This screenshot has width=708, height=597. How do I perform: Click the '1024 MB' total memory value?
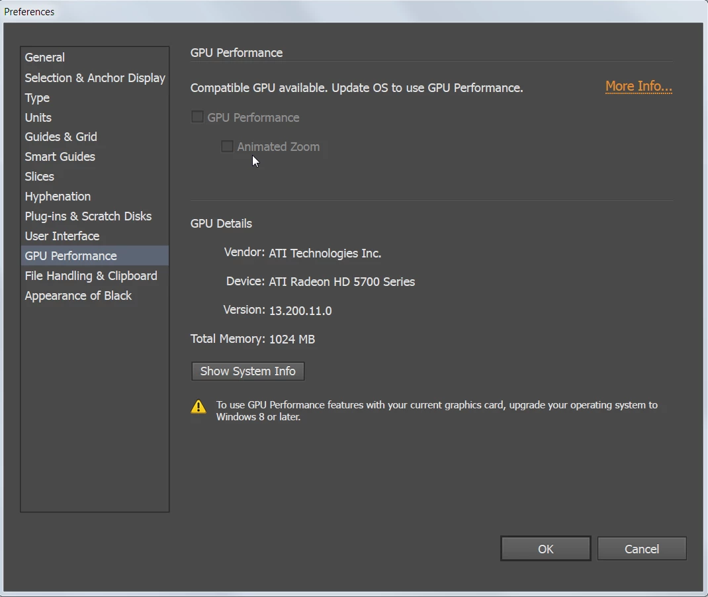292,339
